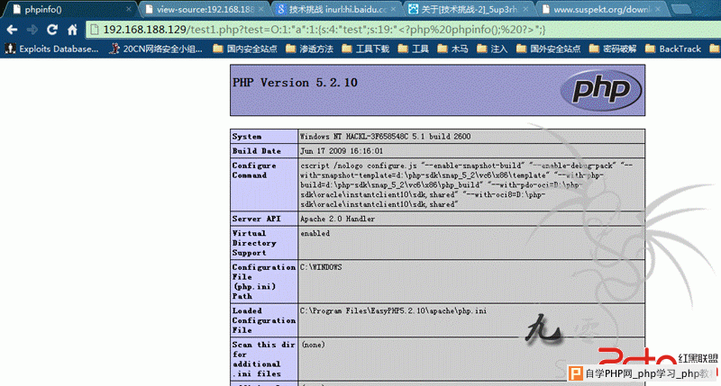Open the 工具 bookmark folder

point(414,49)
